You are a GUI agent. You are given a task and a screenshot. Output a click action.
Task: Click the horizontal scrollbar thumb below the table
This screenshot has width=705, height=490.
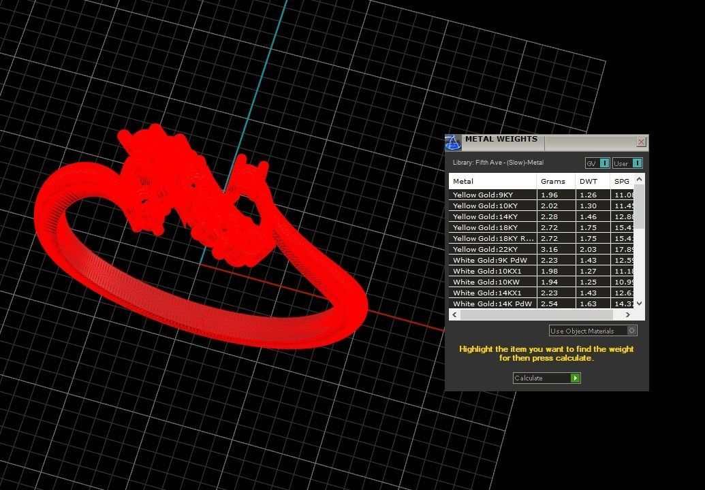tap(536, 315)
